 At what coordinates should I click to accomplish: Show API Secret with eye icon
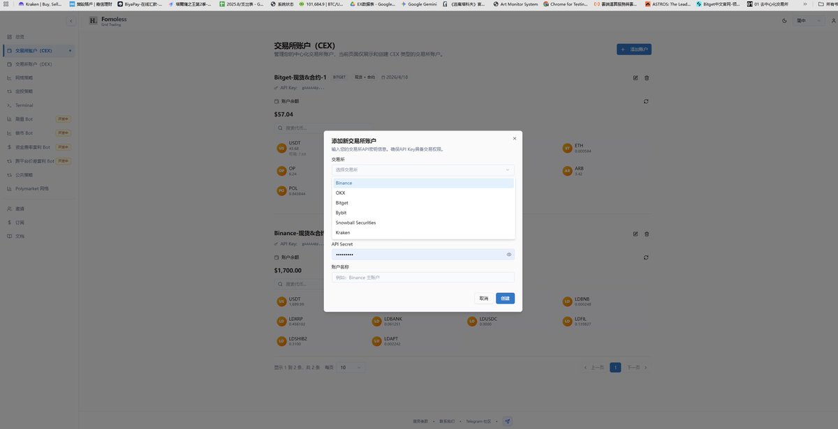click(509, 255)
